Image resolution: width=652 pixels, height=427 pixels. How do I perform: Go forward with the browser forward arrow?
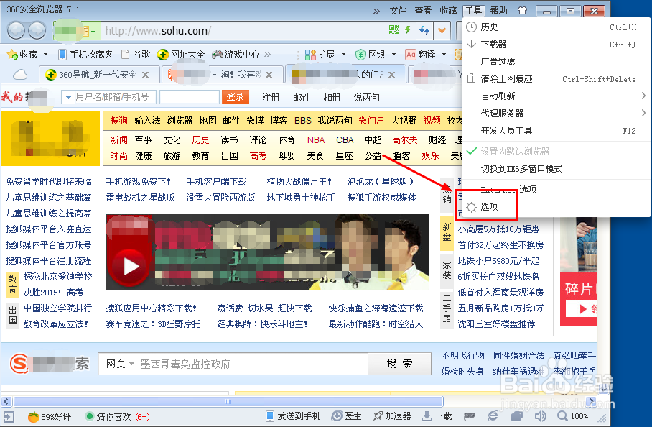pyautogui.click(x=37, y=30)
